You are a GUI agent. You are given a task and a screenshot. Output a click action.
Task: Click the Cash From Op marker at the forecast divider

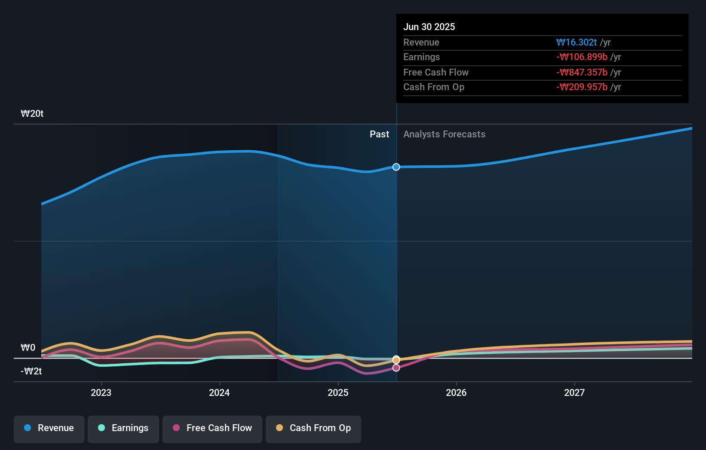(396, 359)
